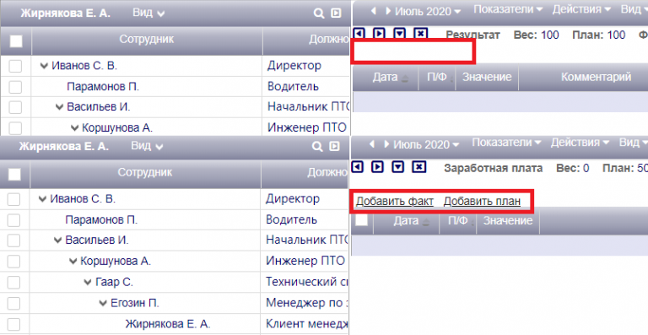This screenshot has height=335, width=648.
Task: Tick the checkbox for Гаар С. row
Action: click(x=13, y=283)
